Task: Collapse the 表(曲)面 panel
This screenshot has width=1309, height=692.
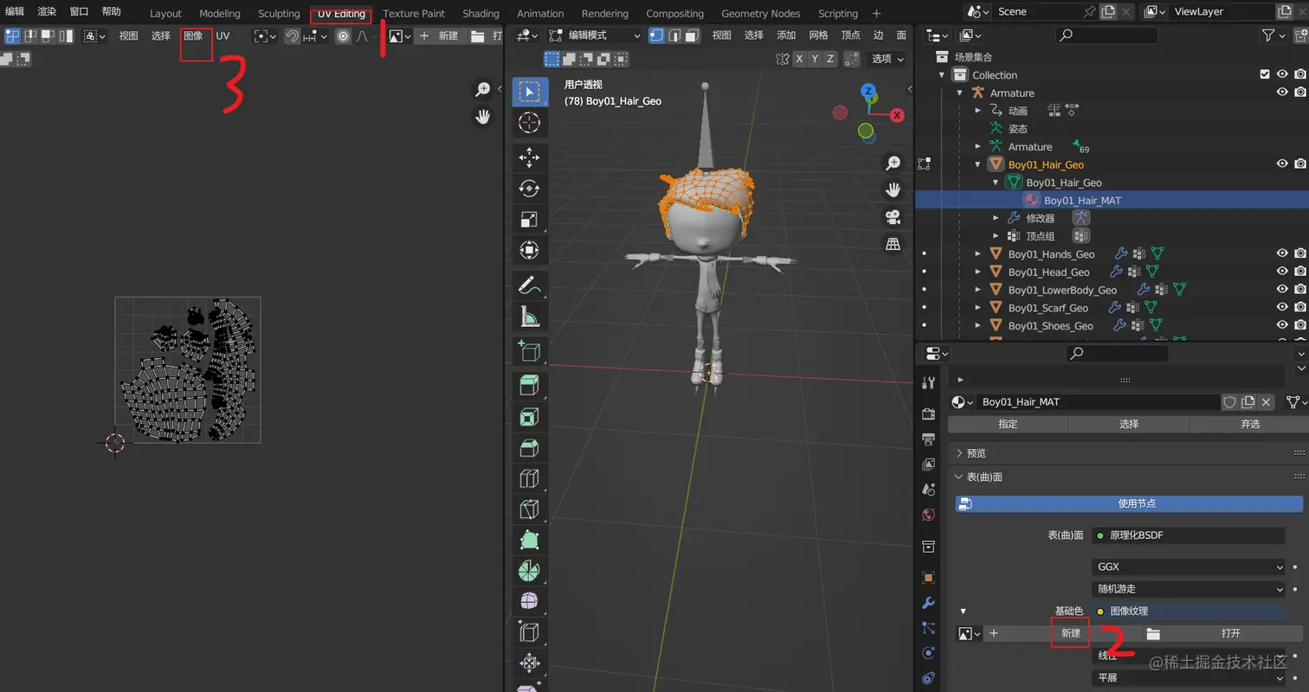Action: [x=978, y=477]
